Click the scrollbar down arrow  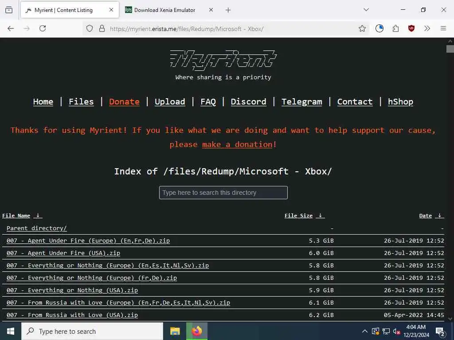click(450, 319)
